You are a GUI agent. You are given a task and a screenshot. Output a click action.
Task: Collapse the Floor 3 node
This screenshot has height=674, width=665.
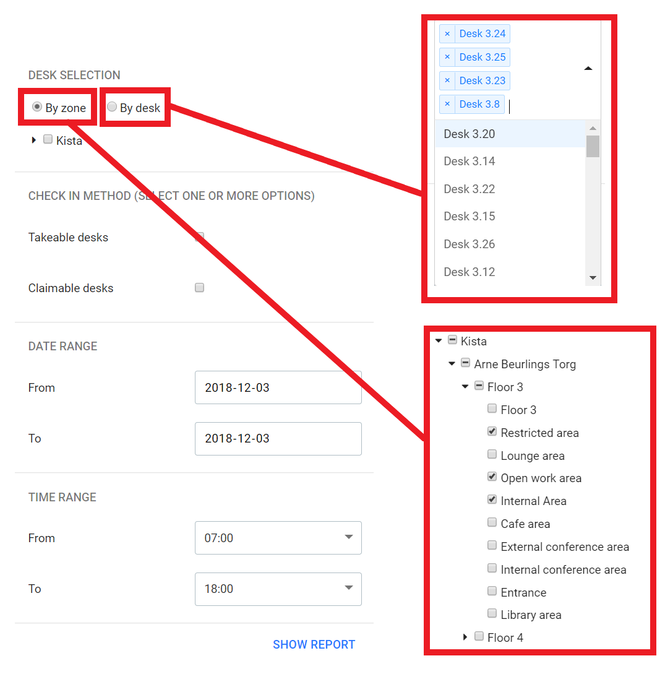pyautogui.click(x=465, y=386)
